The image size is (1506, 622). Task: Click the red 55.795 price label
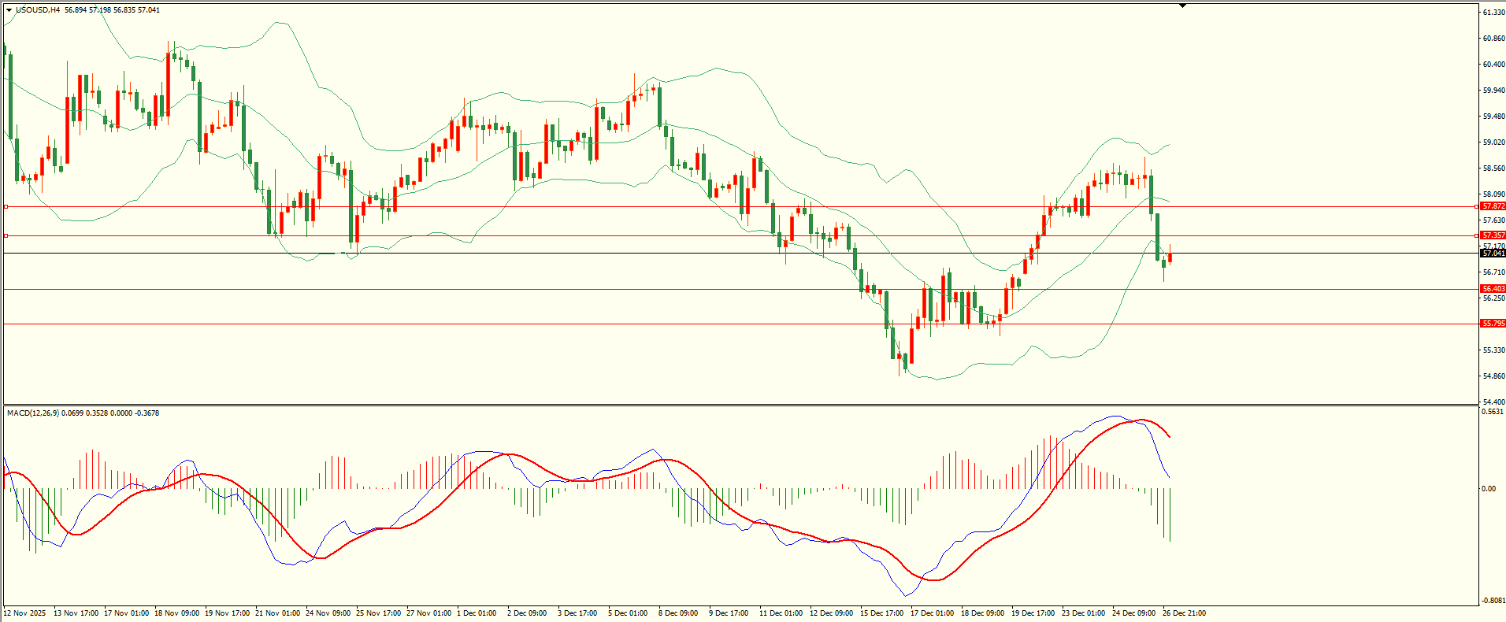(x=1493, y=324)
